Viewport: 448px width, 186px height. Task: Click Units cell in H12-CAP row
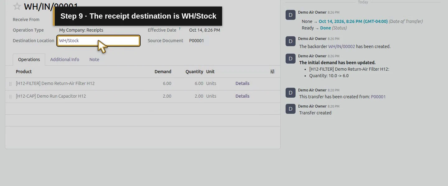[211, 96]
